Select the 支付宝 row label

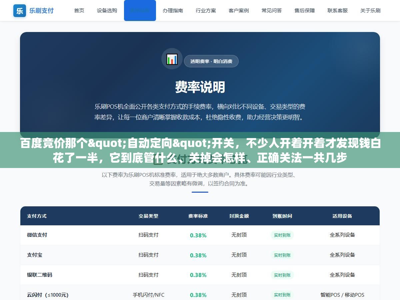pos(35,255)
